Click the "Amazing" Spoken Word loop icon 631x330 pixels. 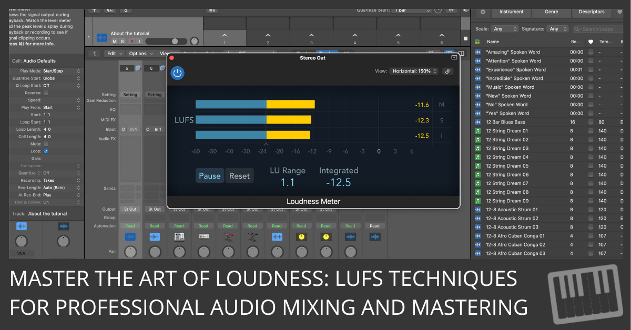[478, 52]
